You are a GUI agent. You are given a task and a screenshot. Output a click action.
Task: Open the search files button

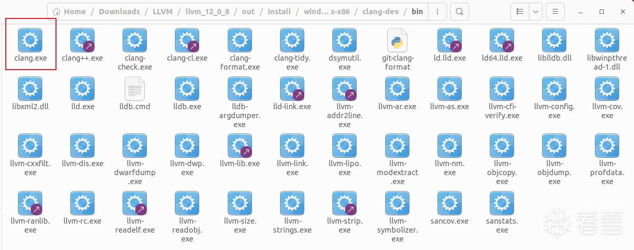[x=460, y=11]
